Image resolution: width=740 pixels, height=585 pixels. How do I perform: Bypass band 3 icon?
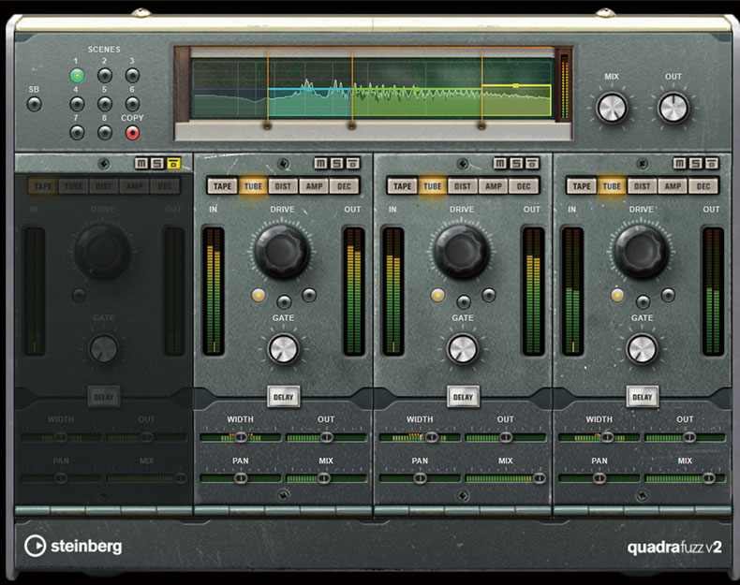click(x=532, y=164)
